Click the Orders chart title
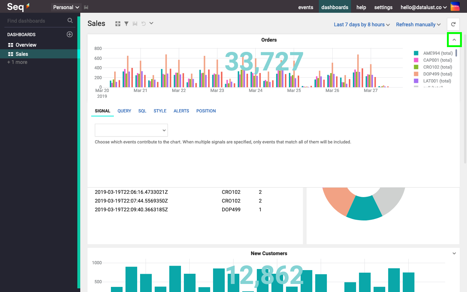The image size is (467, 292). tap(269, 40)
